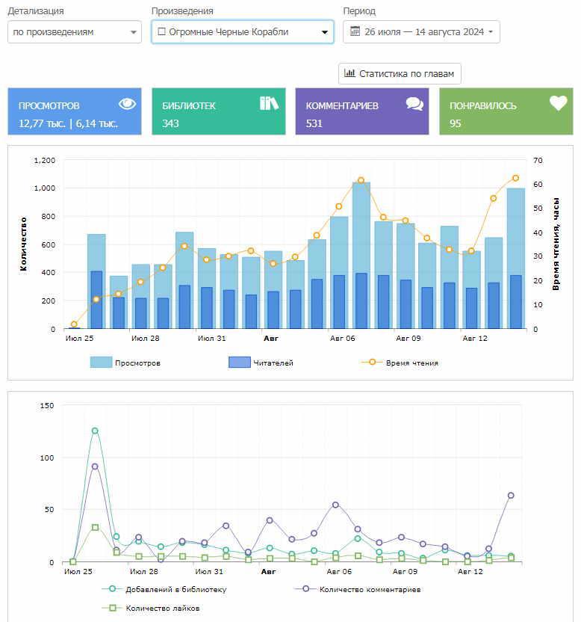Image resolution: width=581 pixels, height=622 pixels.
Task: Click the eye icon on Просмотров card
Action: coord(127,104)
